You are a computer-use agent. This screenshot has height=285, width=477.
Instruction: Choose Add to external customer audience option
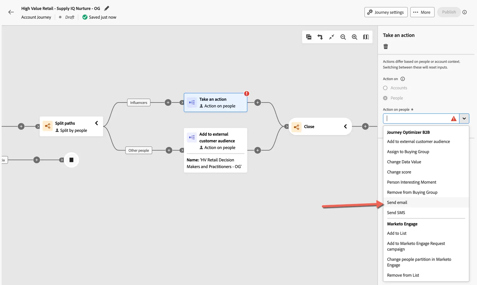(x=426, y=141)
